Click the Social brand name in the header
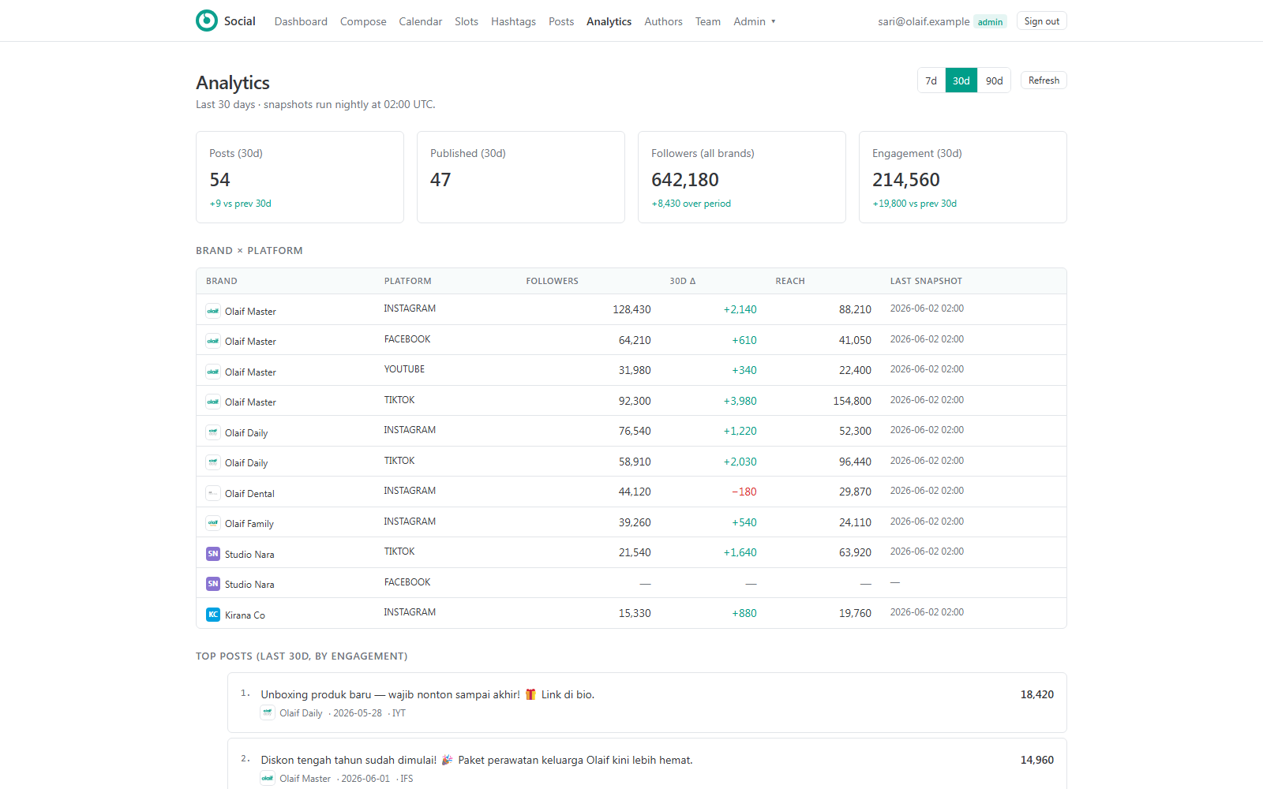Viewport: 1263px width, 789px height. click(x=239, y=21)
